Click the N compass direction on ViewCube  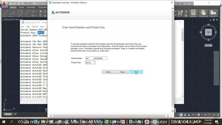[x=208, y=25]
